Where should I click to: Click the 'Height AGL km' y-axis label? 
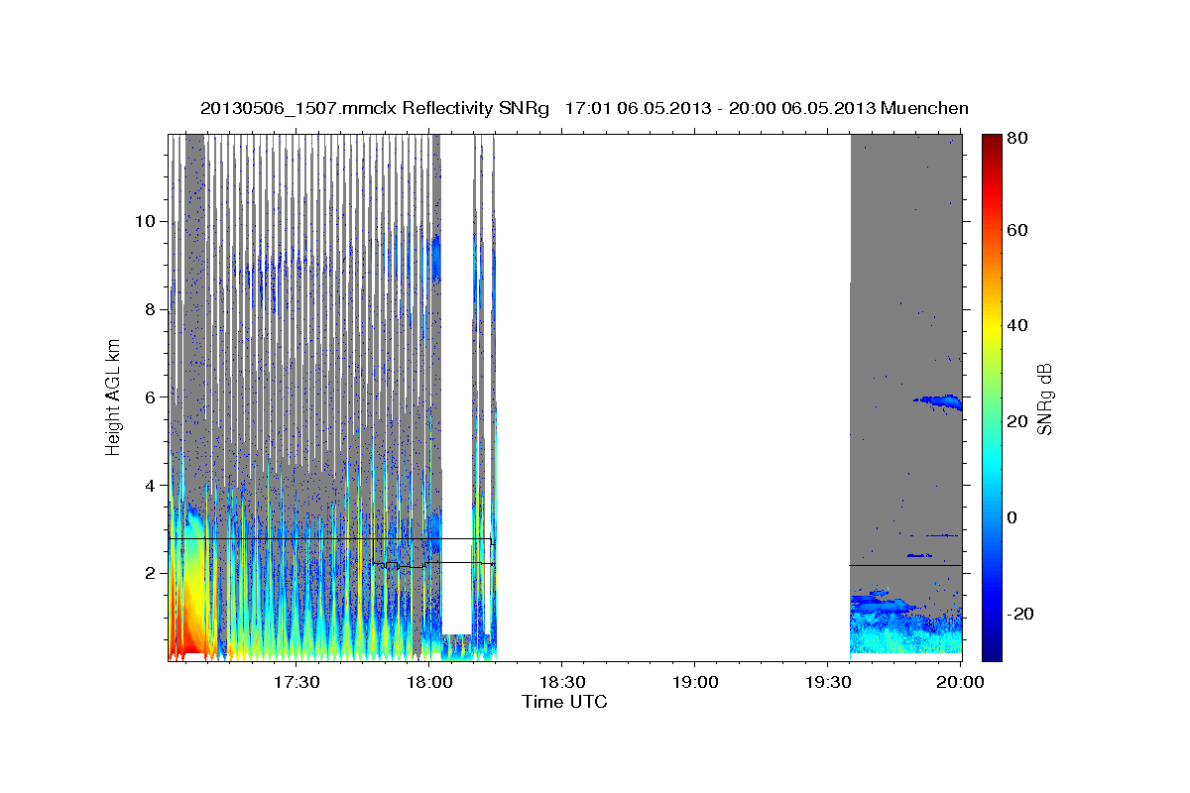click(x=114, y=397)
